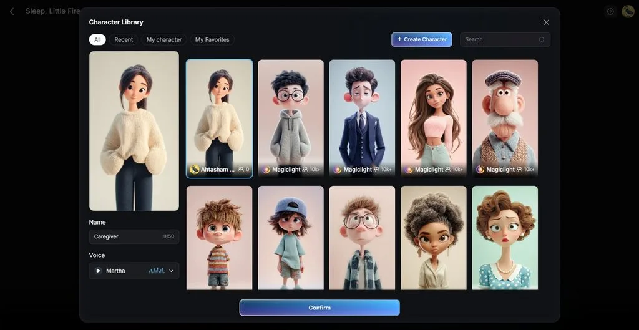Go back using the top-left arrow
The height and width of the screenshot is (330, 639).
point(12,11)
